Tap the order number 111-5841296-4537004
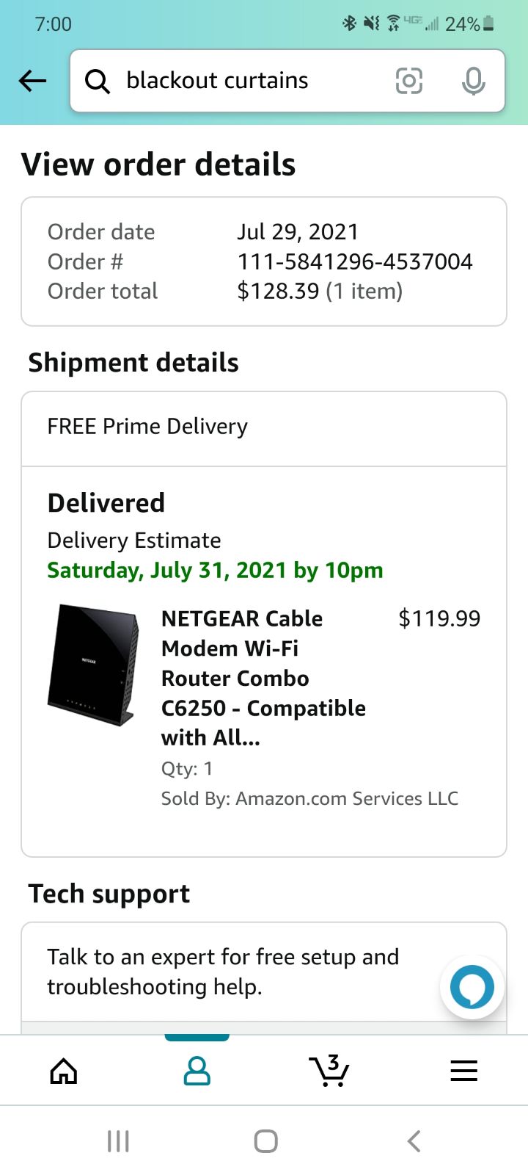The height and width of the screenshot is (1175, 528). click(x=355, y=261)
